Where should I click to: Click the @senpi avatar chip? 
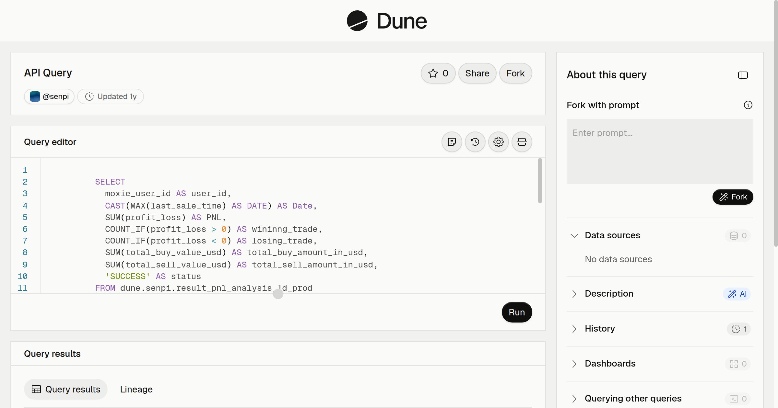pyautogui.click(x=49, y=96)
